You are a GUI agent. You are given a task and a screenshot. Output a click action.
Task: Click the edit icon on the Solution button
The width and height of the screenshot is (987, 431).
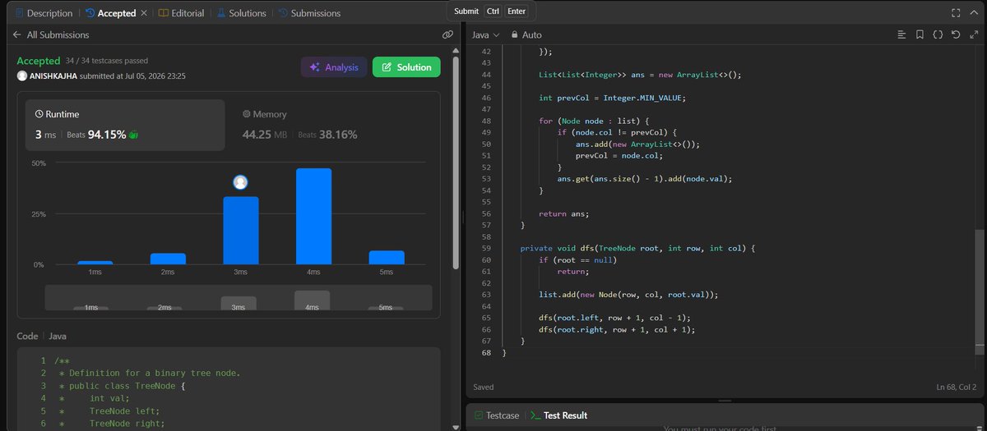(x=387, y=67)
